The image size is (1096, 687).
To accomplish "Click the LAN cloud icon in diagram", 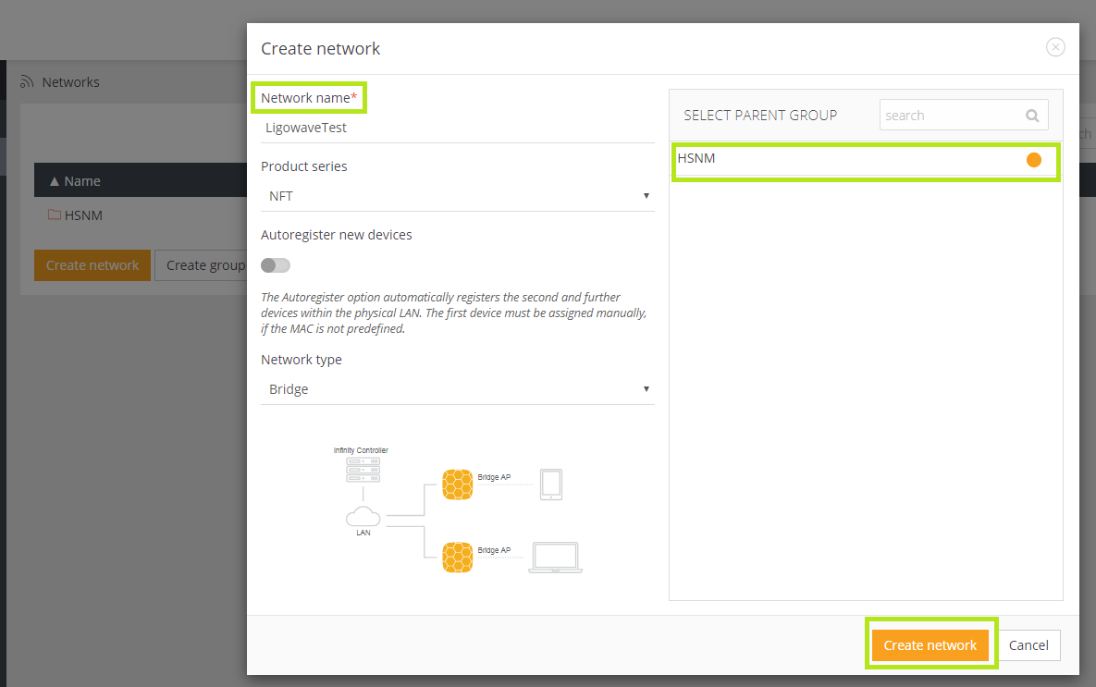I will pos(363,516).
